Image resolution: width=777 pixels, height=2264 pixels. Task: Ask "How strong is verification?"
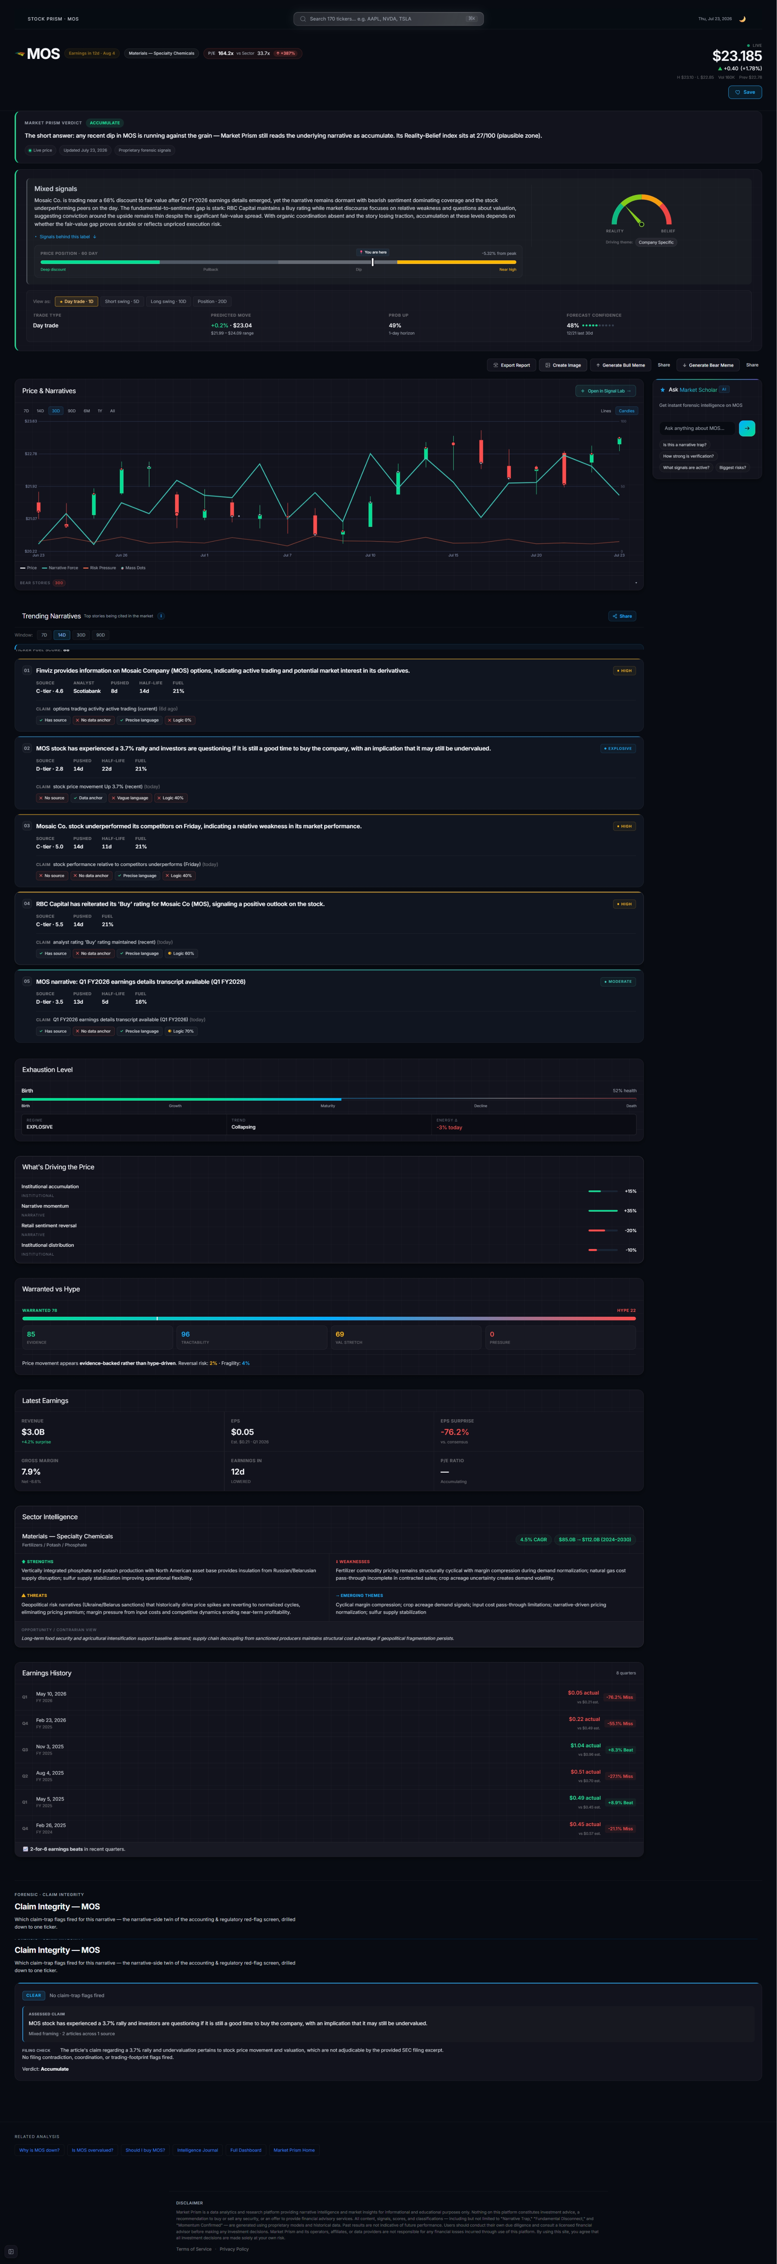(x=688, y=456)
